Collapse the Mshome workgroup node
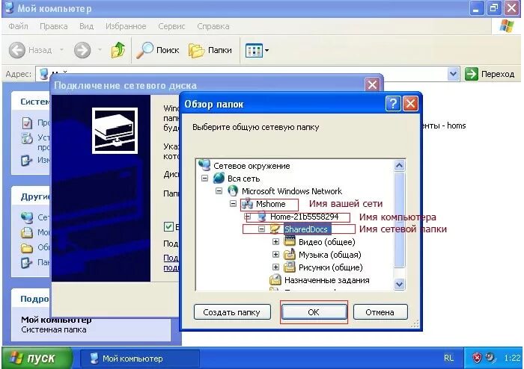 [x=234, y=204]
